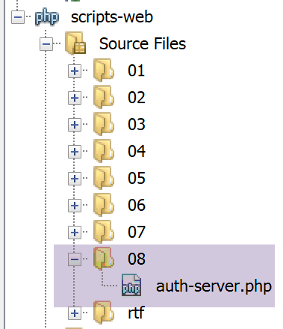Select the 03 folder name
This screenshot has width=283, height=329.
coord(137,125)
